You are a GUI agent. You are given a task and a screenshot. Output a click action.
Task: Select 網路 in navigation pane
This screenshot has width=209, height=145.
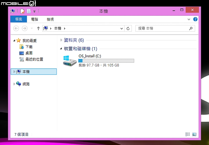(26, 84)
